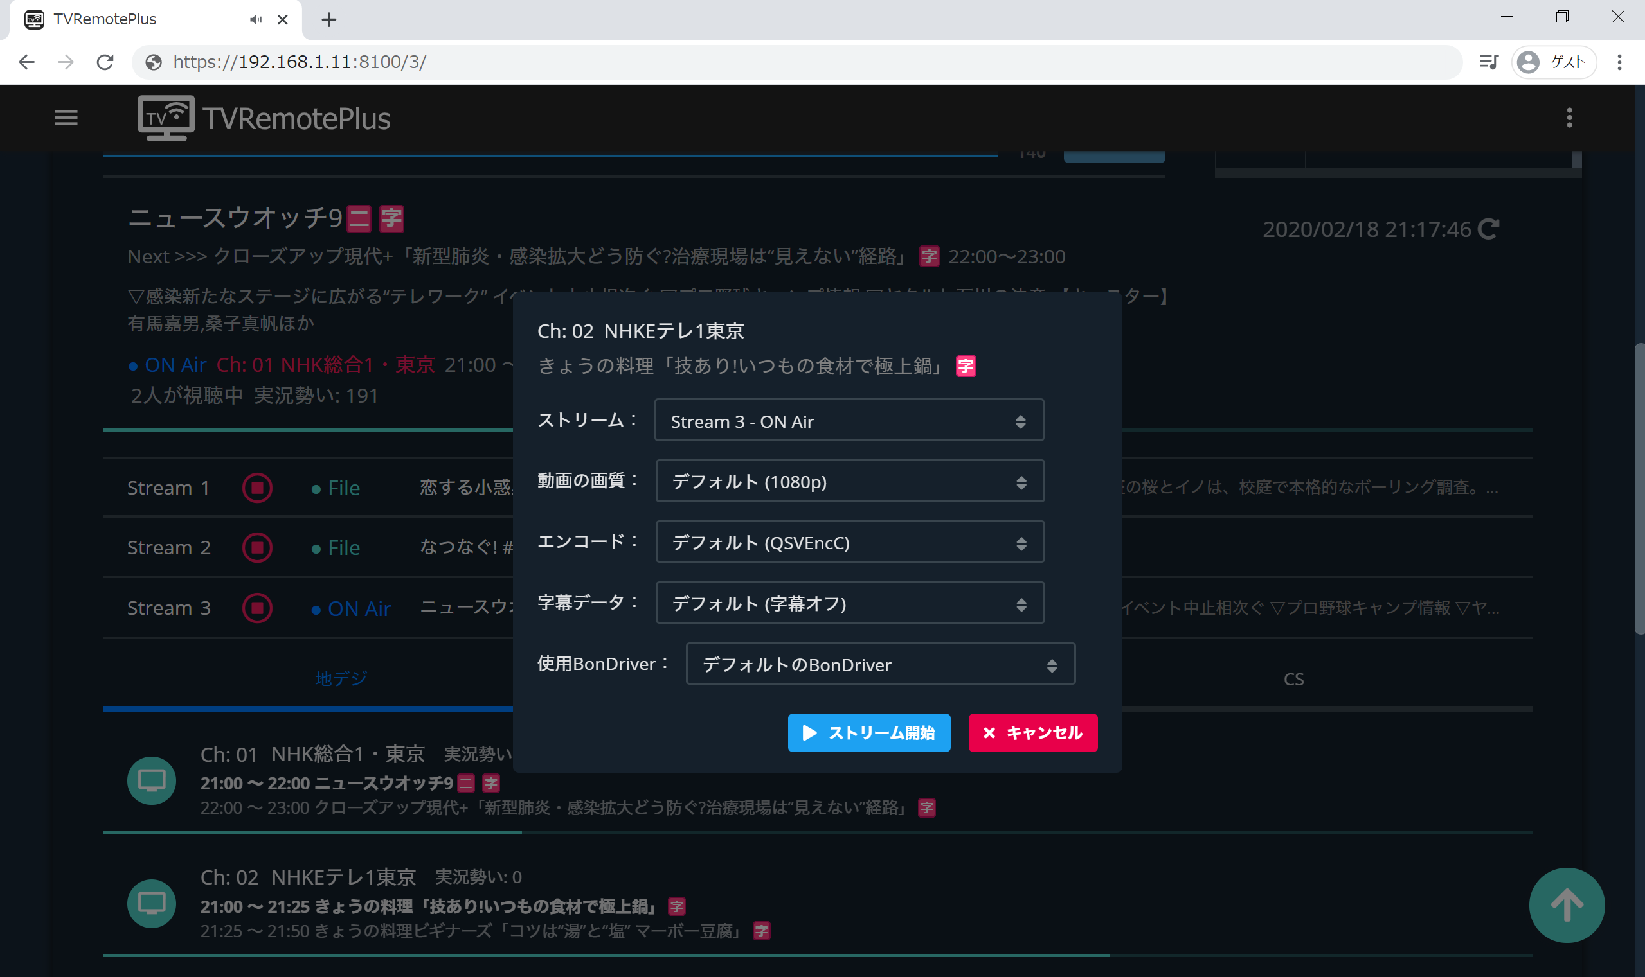Open the app's three-dot options menu
This screenshot has width=1645, height=977.
pyautogui.click(x=1569, y=118)
